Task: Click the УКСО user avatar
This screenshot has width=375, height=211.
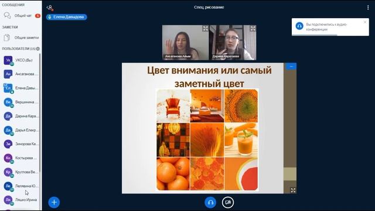Action: tap(8, 60)
